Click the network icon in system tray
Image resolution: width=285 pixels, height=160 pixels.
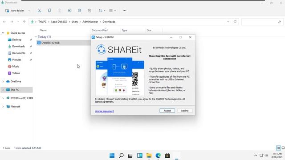tap(261, 156)
